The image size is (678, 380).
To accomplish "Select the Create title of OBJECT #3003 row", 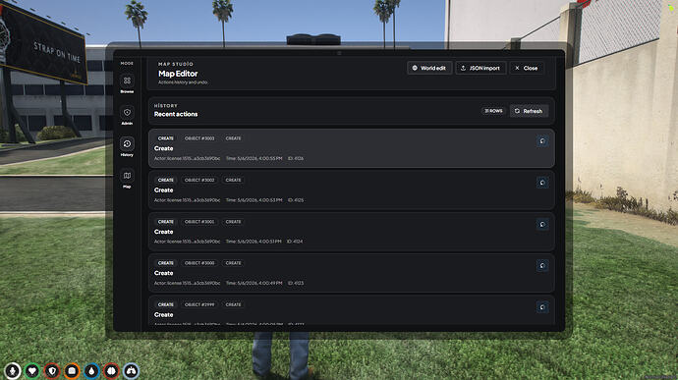I will point(163,148).
